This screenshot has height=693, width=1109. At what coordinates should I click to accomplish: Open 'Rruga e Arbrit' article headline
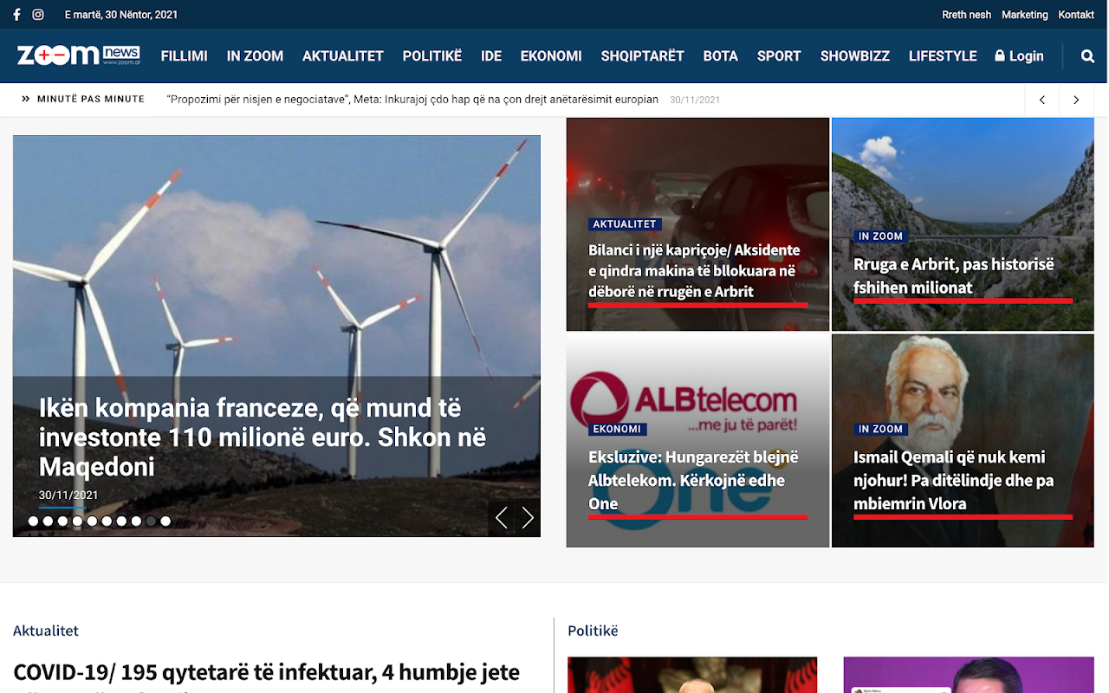pos(954,276)
